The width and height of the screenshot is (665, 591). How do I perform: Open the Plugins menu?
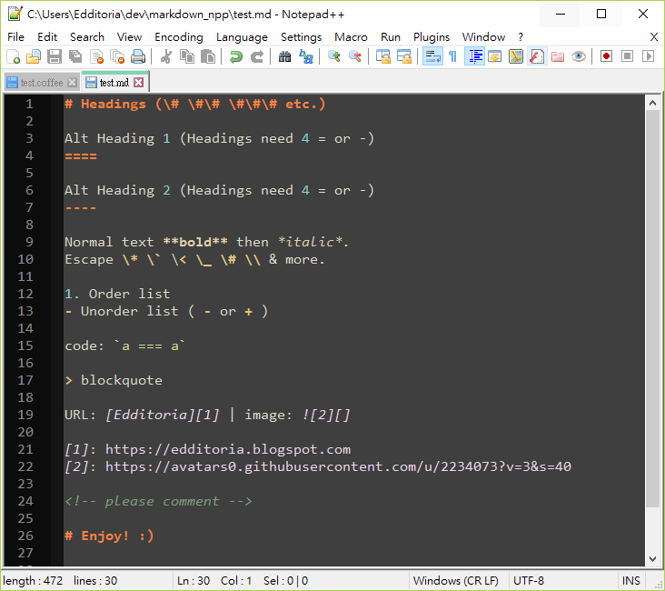[x=432, y=37]
